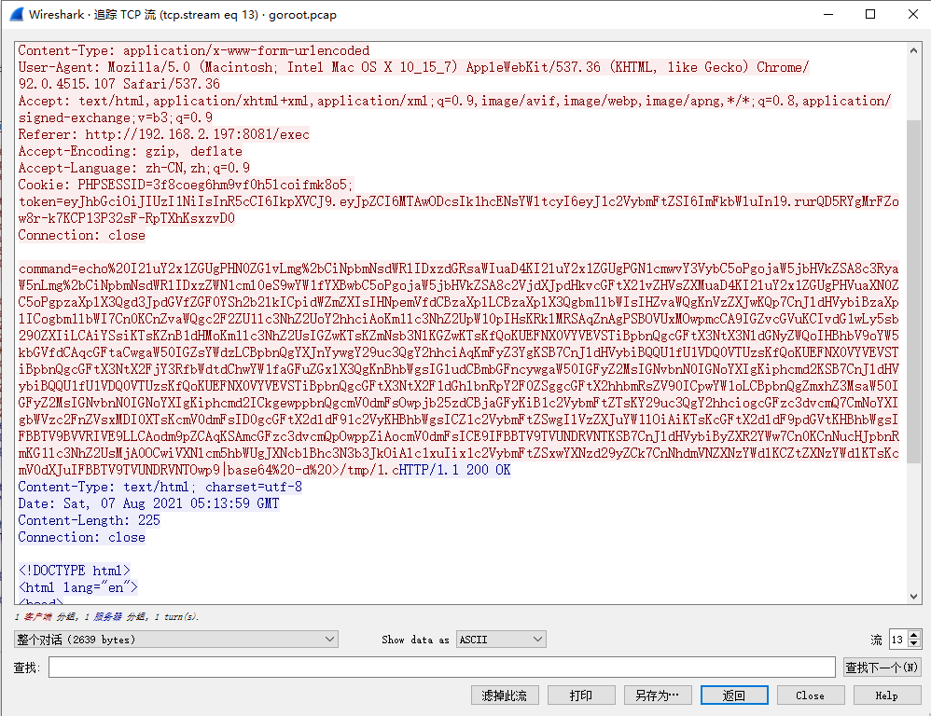
Task: Click the 查找 search input field
Action: [442, 668]
